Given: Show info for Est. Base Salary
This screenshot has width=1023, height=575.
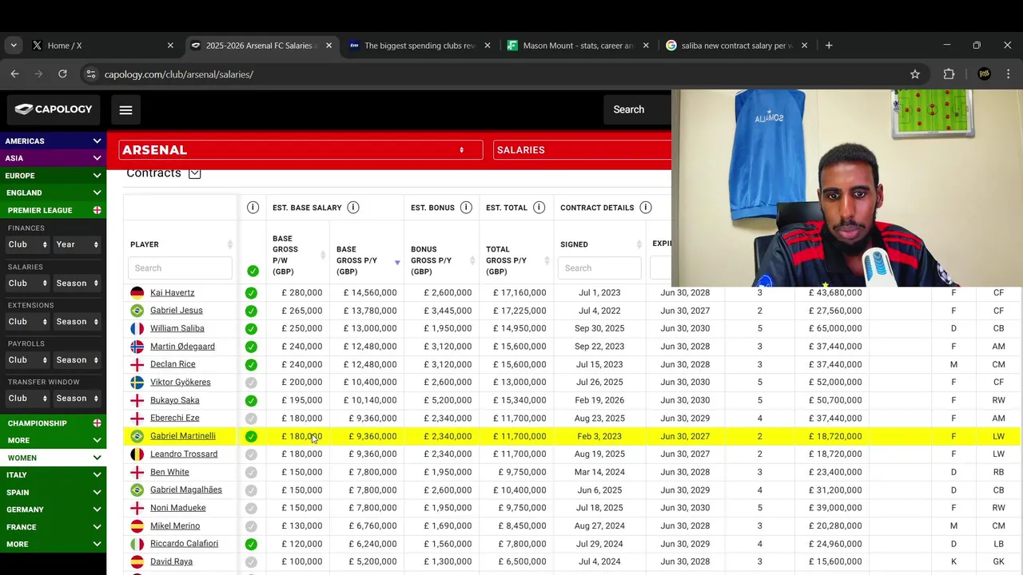Looking at the screenshot, I should [353, 208].
